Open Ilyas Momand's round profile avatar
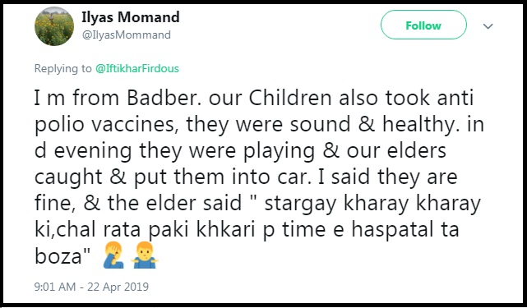Viewport: 527px width, 308px height. pos(54,26)
